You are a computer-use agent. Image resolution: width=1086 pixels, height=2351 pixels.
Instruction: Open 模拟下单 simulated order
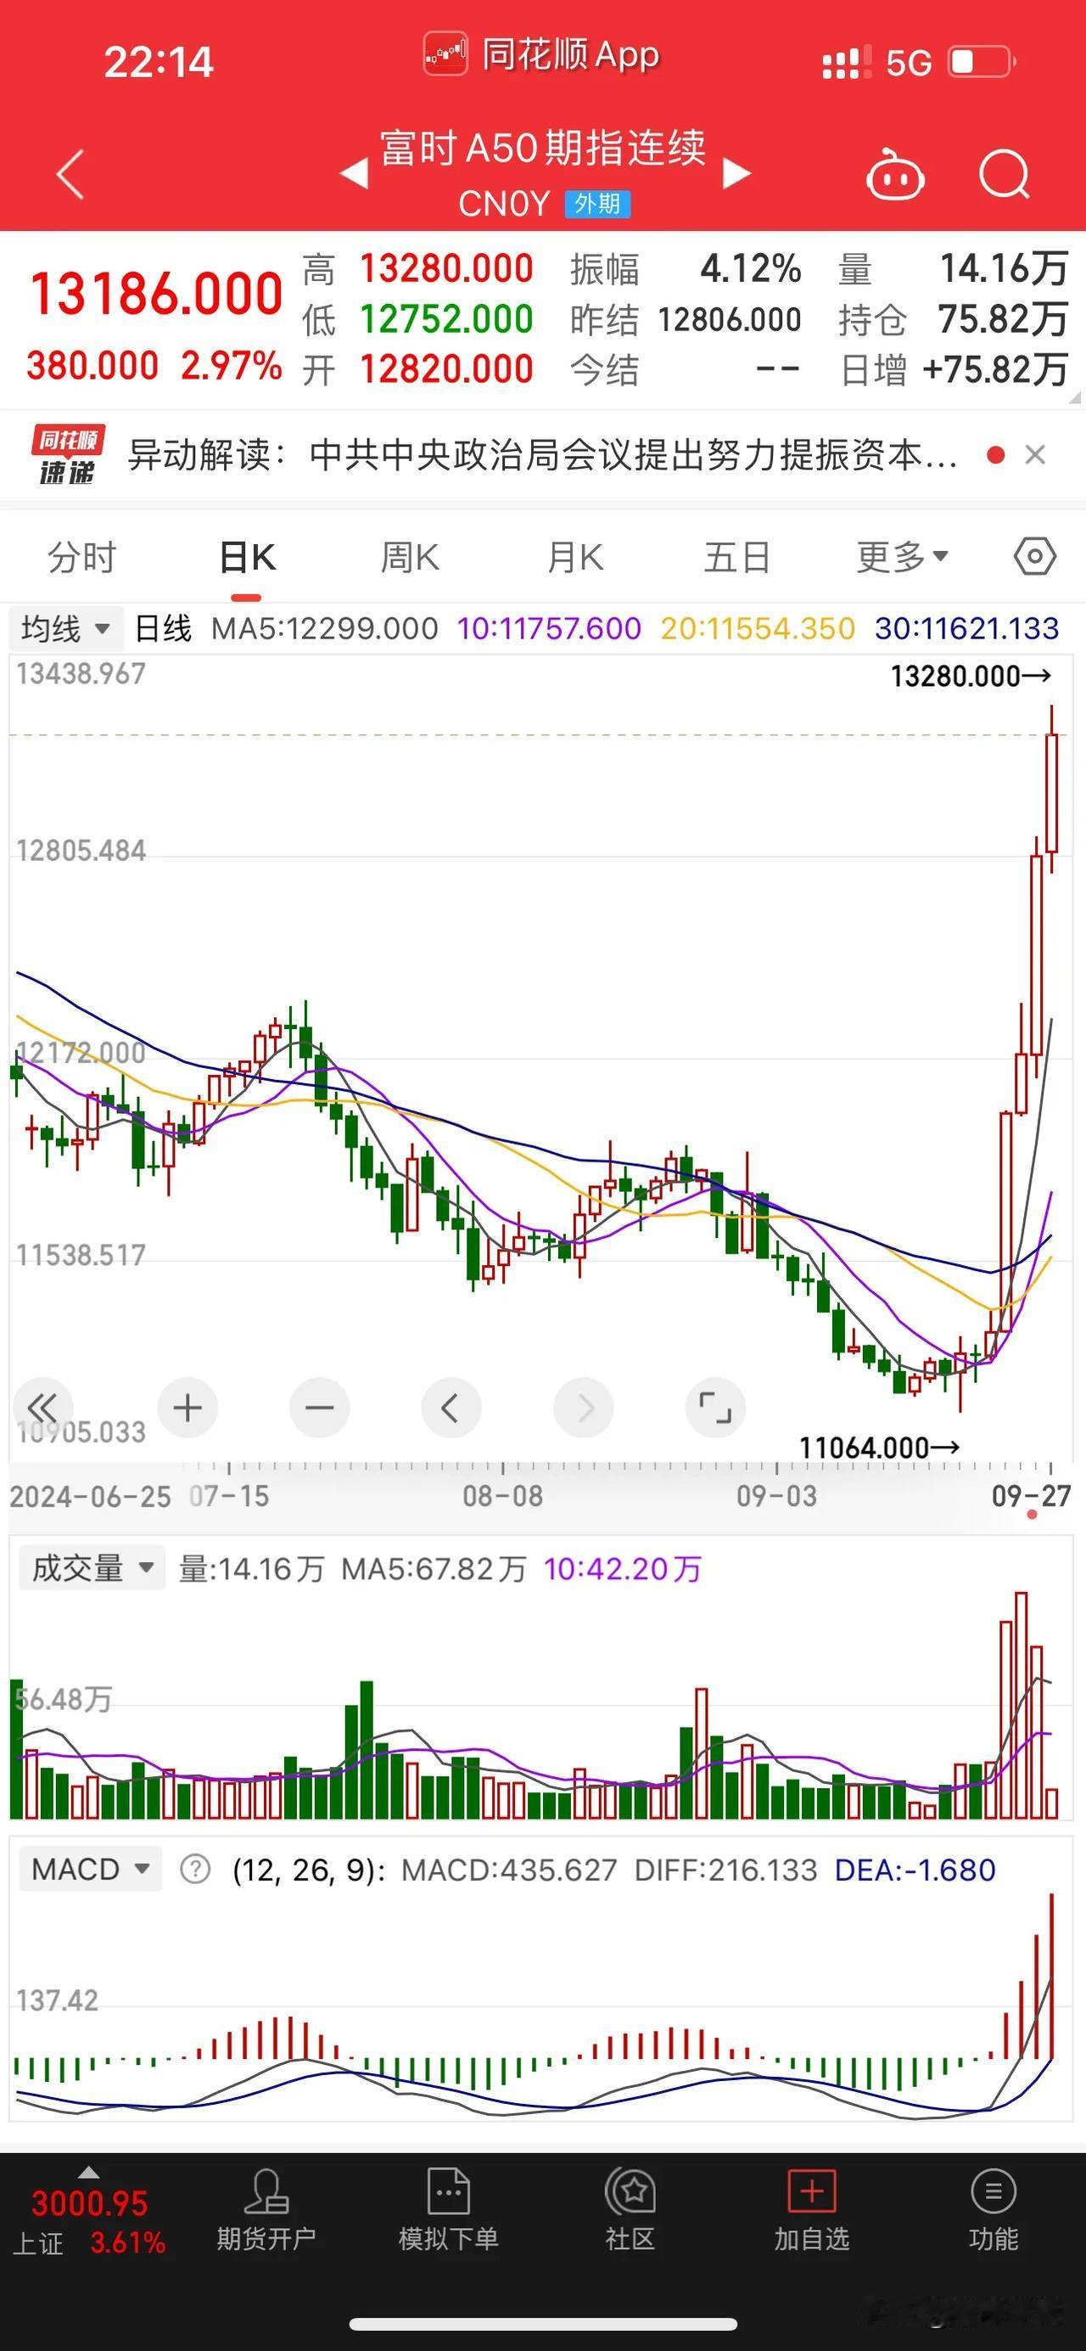pyautogui.click(x=449, y=2210)
